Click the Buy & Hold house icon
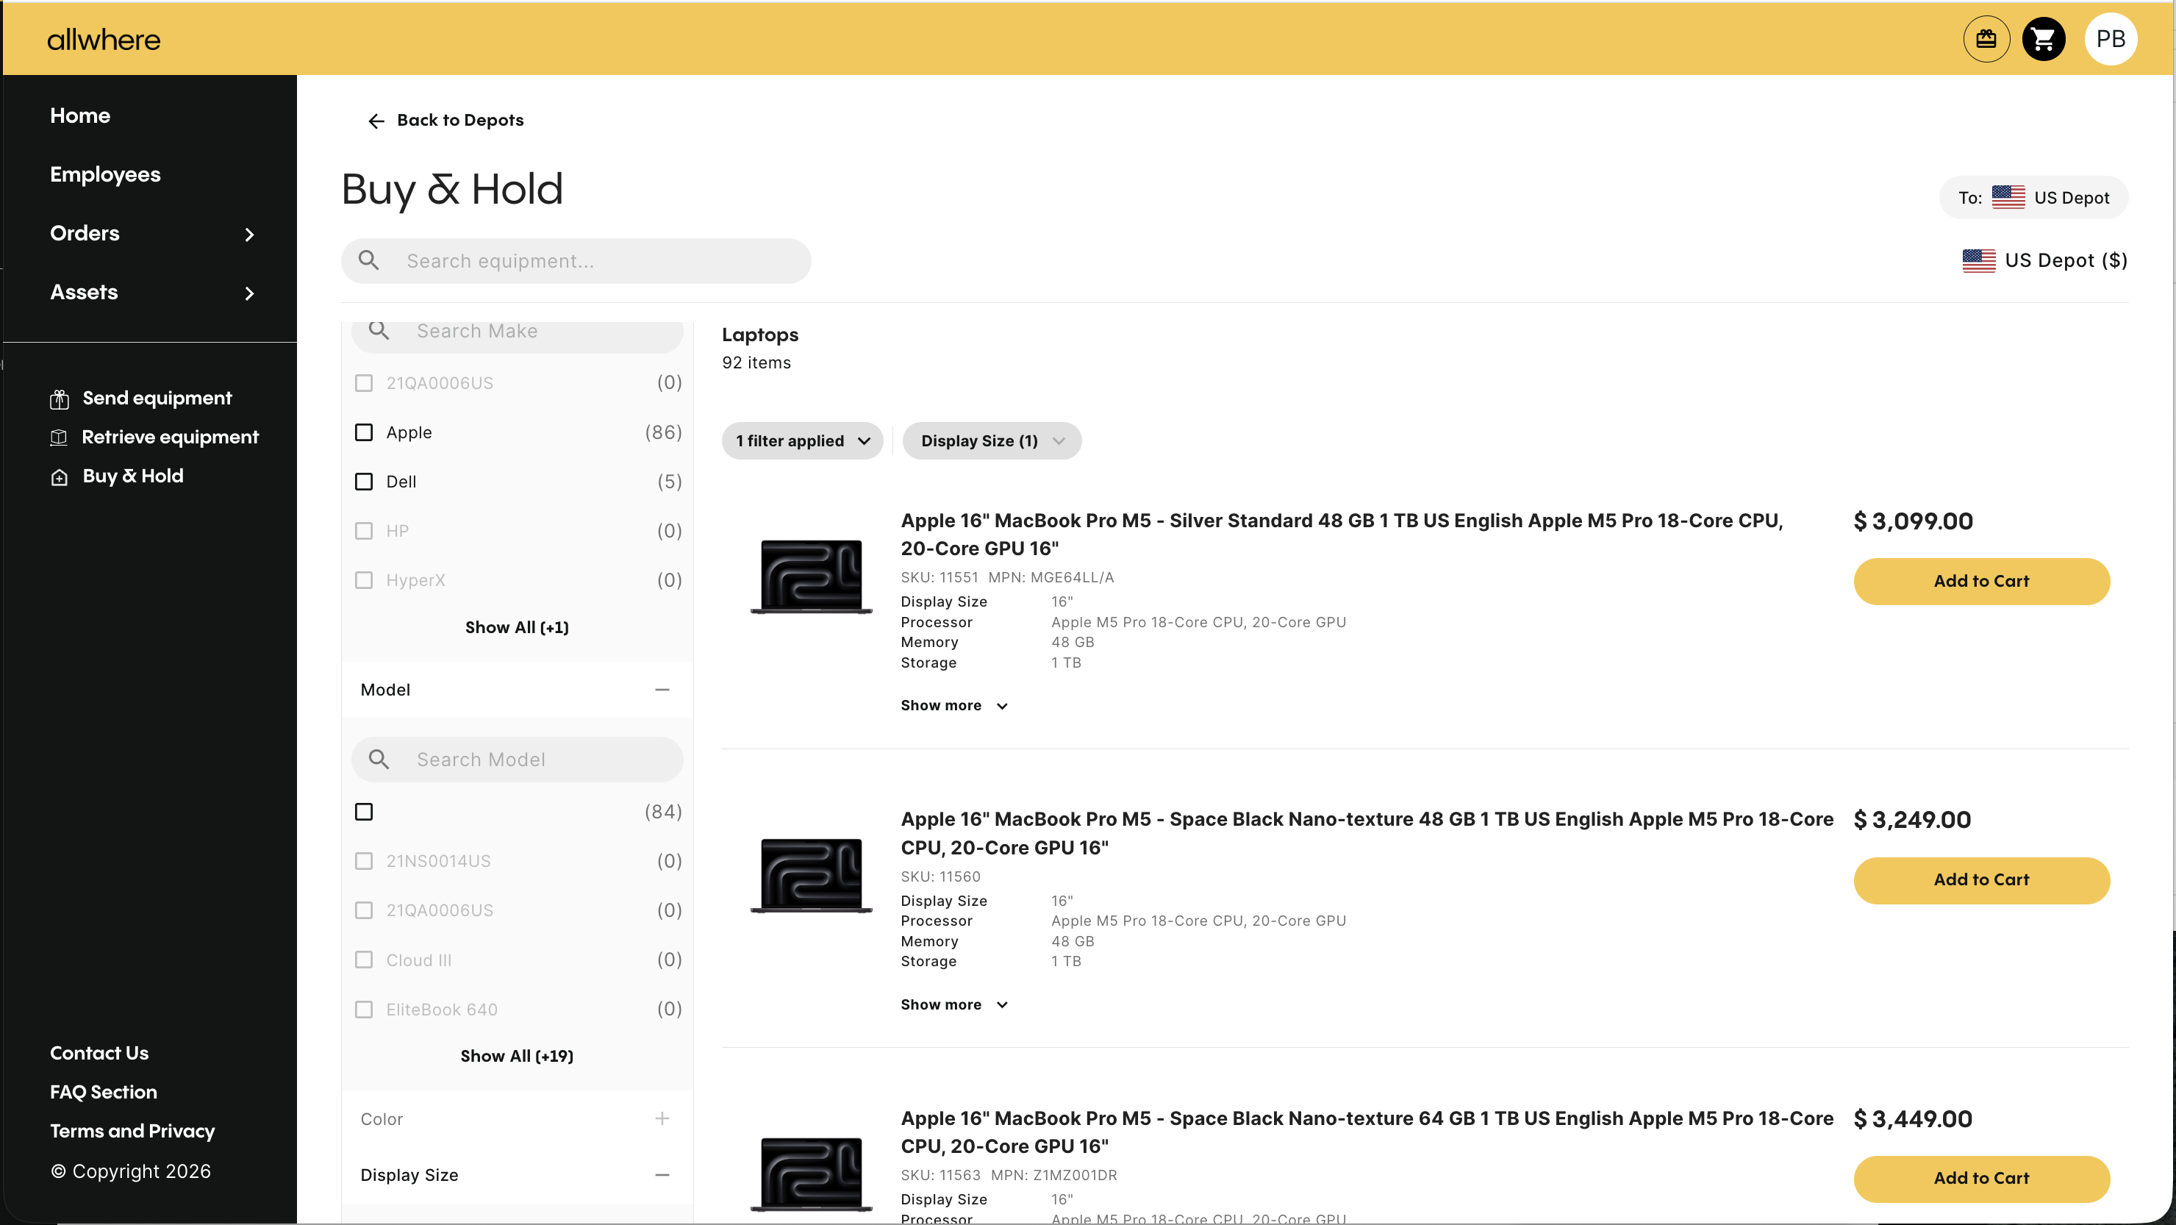 tap(59, 477)
